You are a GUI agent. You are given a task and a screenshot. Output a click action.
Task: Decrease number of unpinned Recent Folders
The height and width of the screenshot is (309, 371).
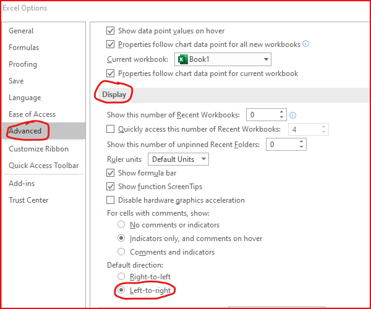(301, 147)
